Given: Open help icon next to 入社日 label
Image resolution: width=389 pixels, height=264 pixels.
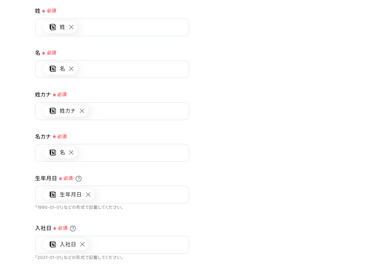Looking at the screenshot, I should pos(73,228).
